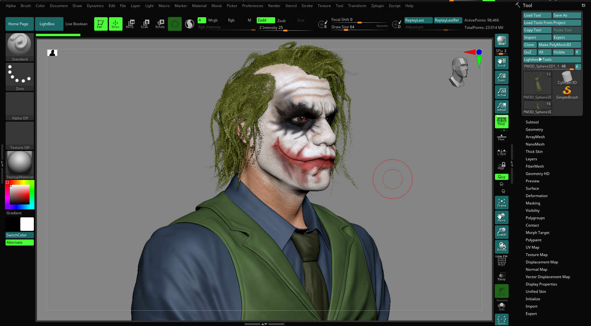Screen dimensions: 591x326
Task: Expand the FiberMesh palette section
Action: pyautogui.click(x=535, y=166)
